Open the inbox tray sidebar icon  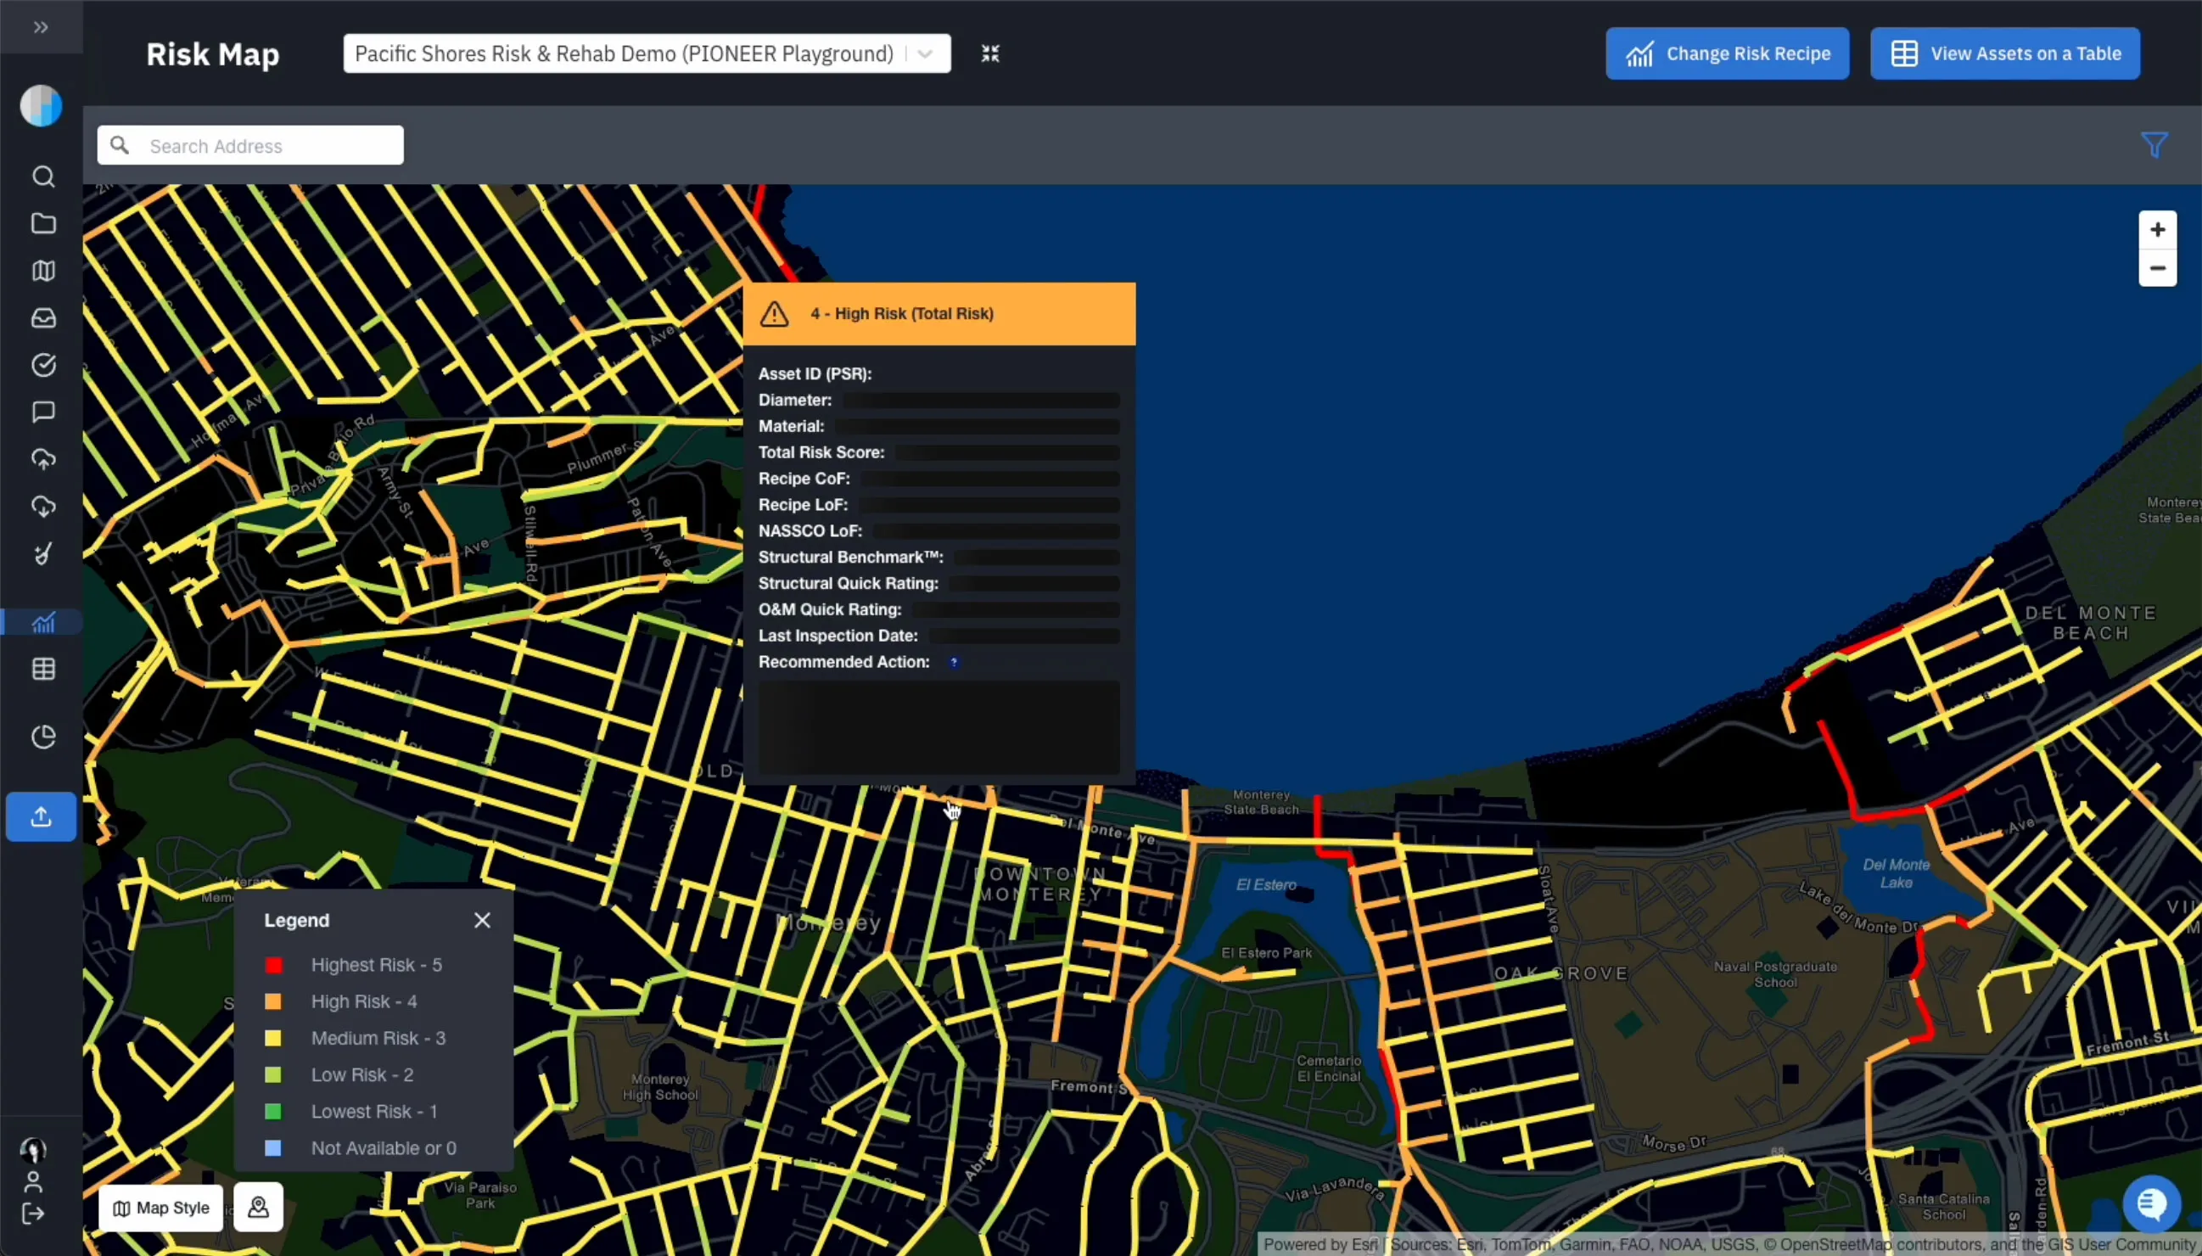pyautogui.click(x=43, y=318)
